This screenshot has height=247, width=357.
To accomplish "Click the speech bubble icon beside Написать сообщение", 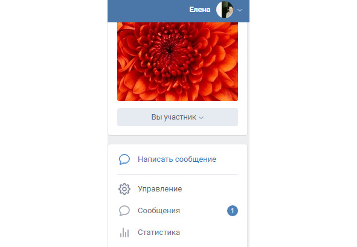I will (x=124, y=159).
